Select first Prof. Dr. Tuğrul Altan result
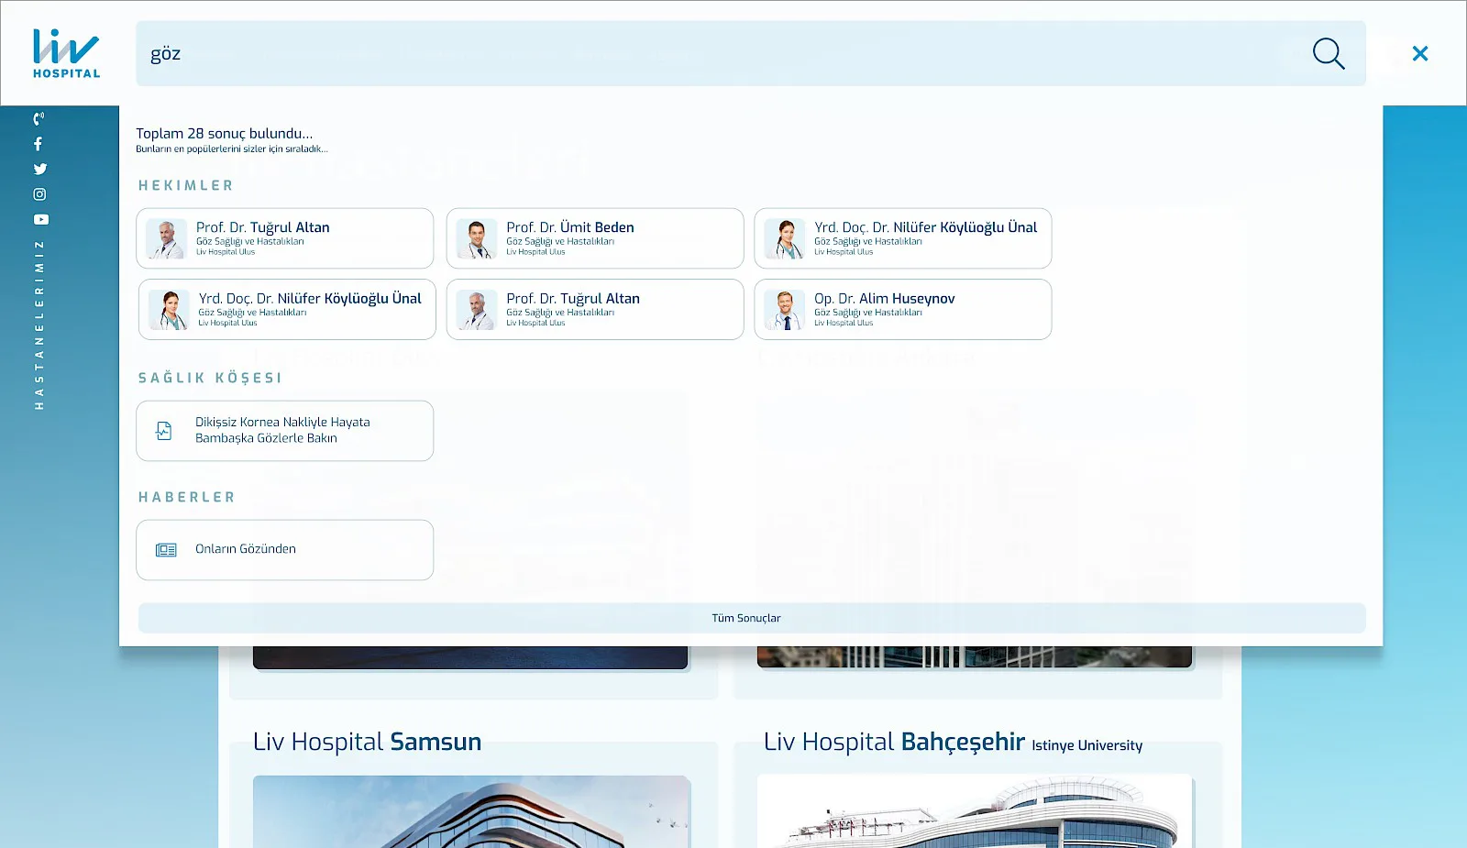1467x848 pixels. 285,238
